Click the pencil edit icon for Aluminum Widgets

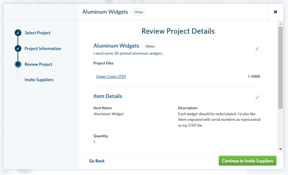[257, 49]
